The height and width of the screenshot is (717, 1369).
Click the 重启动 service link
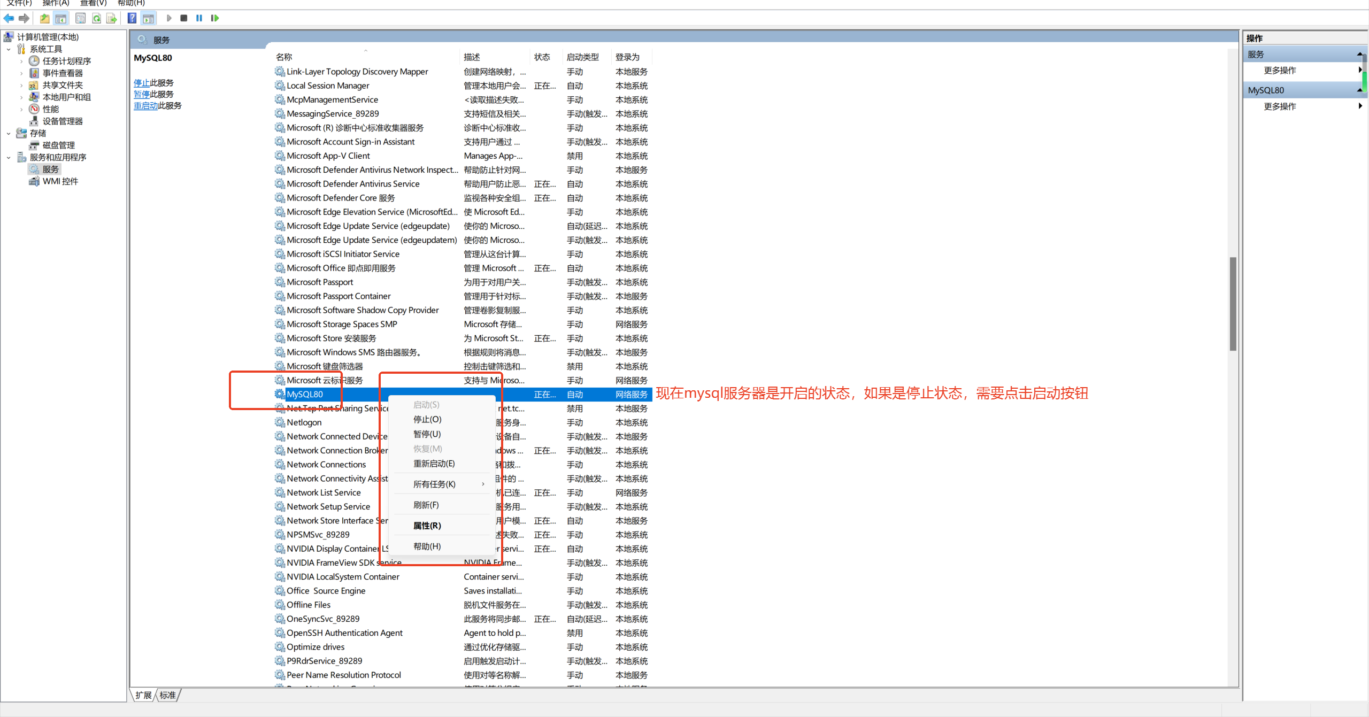(145, 106)
